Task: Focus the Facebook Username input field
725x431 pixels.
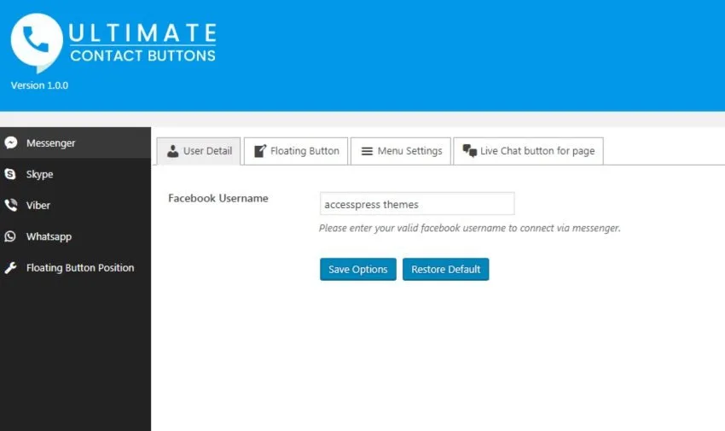Action: (x=417, y=204)
